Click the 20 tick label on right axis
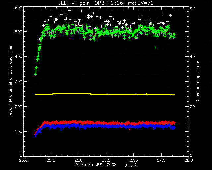The height and width of the screenshot is (170, 212). (x=192, y=107)
